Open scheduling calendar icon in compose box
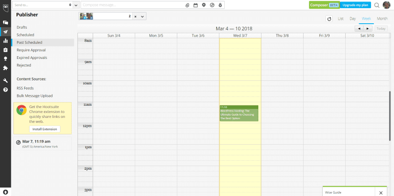Image resolution: width=394 pixels, height=196 pixels. coord(196,5)
